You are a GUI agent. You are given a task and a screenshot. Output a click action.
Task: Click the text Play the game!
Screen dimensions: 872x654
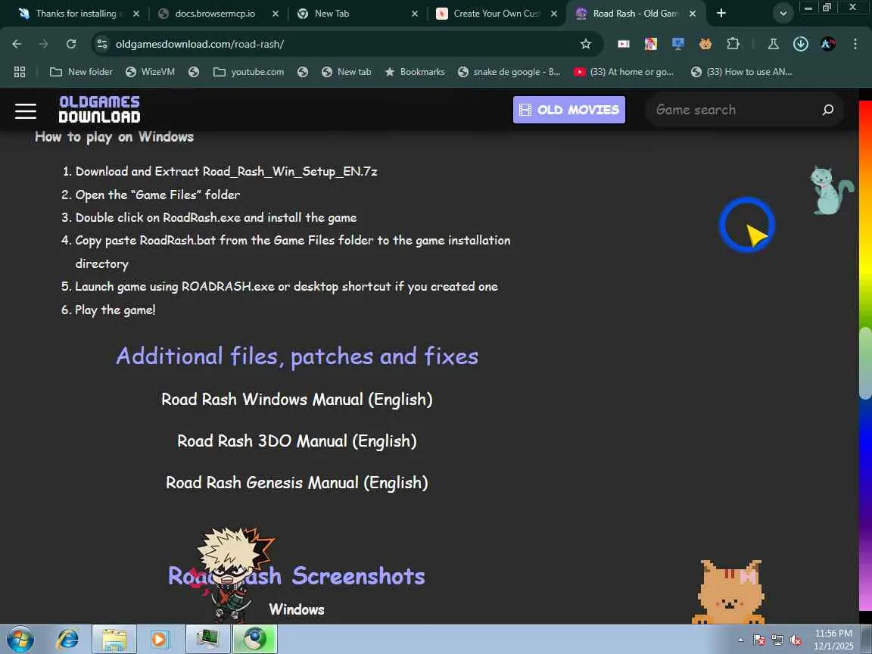(x=115, y=310)
